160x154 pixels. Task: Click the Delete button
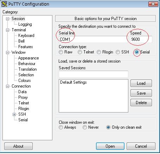pyautogui.click(x=141, y=103)
